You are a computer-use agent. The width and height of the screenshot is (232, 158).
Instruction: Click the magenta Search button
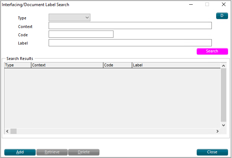coord(212,51)
